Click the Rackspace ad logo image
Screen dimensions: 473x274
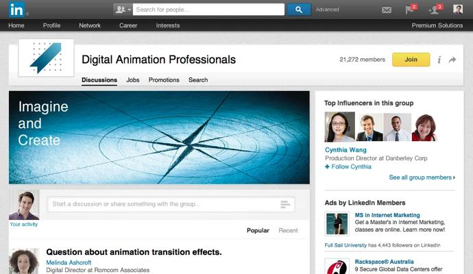(337, 266)
